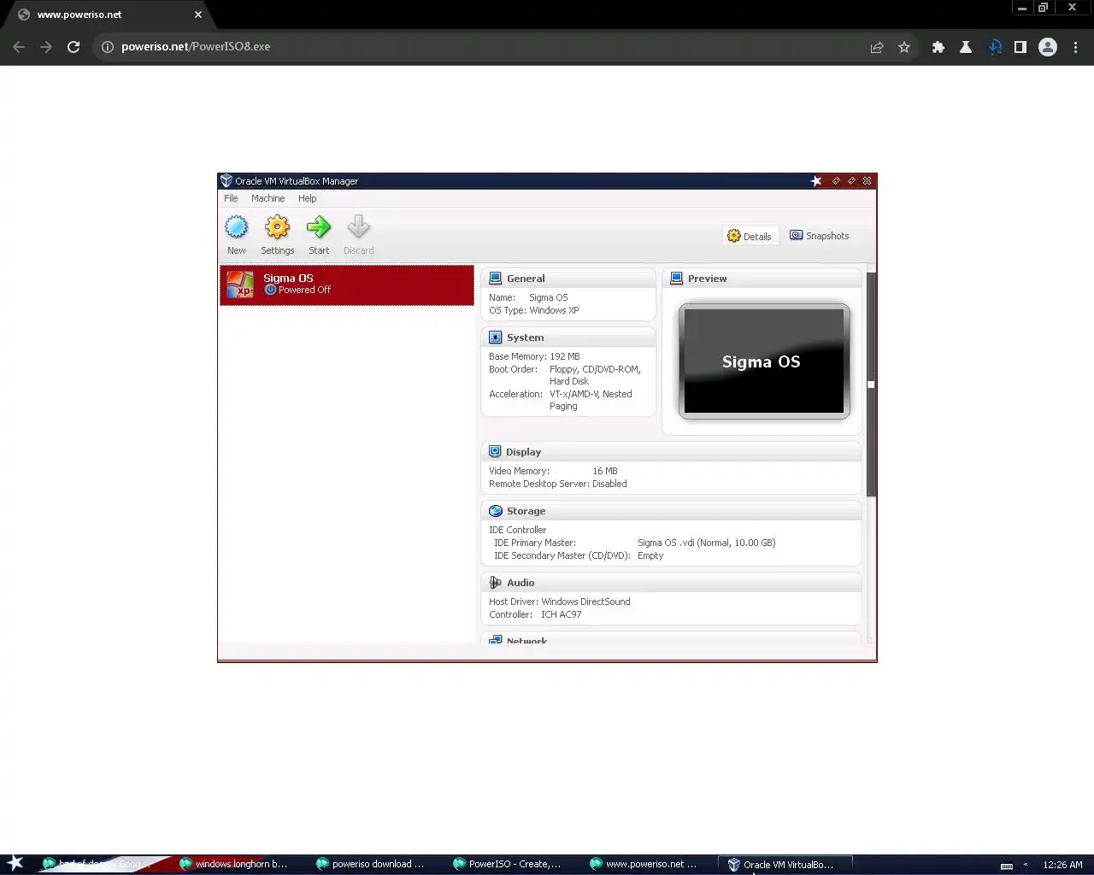
Task: Click the blue download extension icon
Action: pos(995,47)
